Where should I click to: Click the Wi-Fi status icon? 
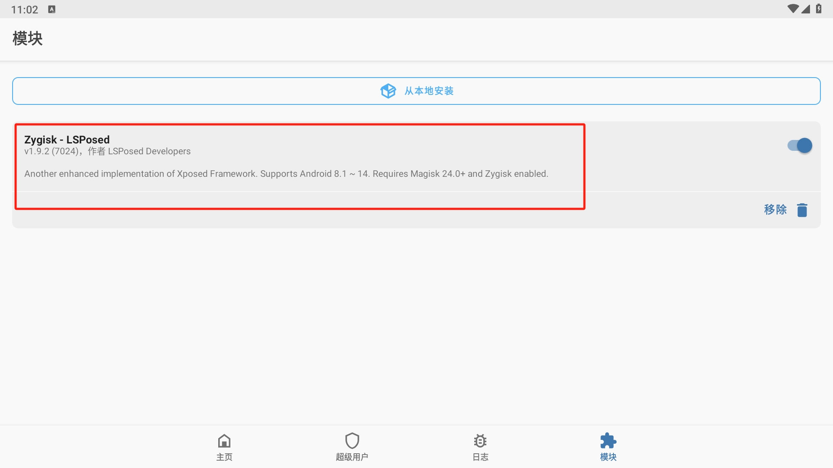[793, 9]
